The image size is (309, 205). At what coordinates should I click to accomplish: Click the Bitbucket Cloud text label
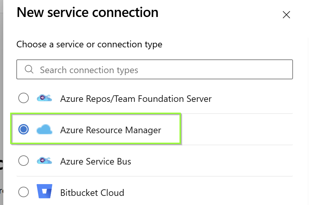click(92, 193)
